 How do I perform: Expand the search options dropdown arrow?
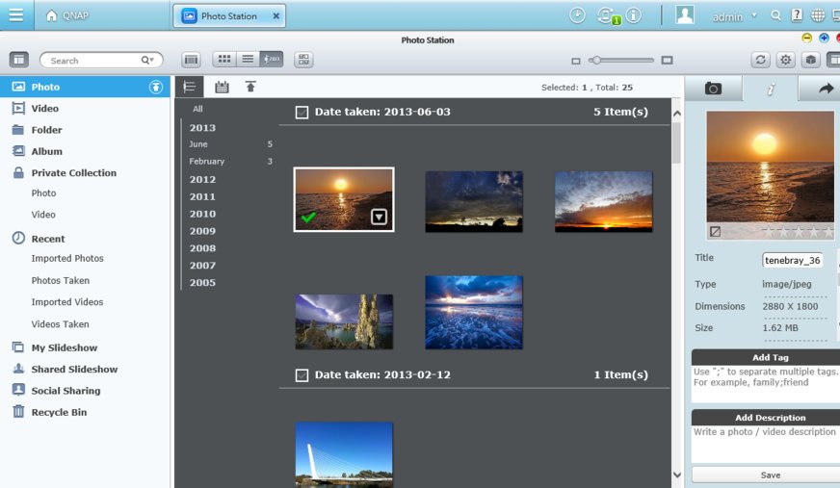pos(148,60)
